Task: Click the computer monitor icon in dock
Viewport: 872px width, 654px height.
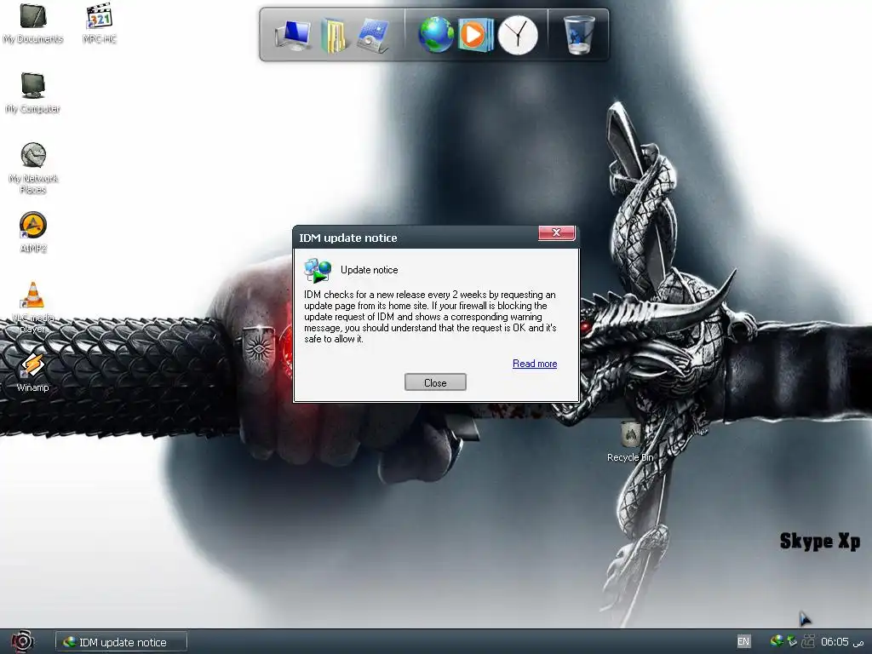Action: click(293, 35)
